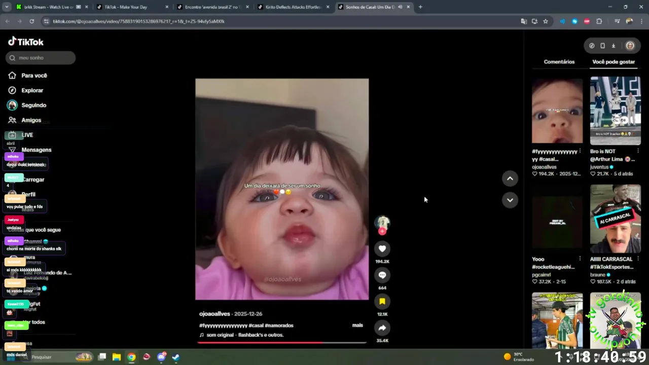Open the profile avatar in top pill
The height and width of the screenshot is (365, 649).
point(630,46)
